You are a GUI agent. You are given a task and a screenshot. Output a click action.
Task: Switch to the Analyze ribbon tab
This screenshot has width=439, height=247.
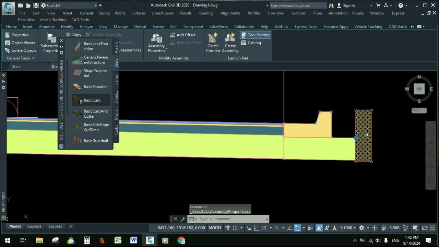(86, 26)
